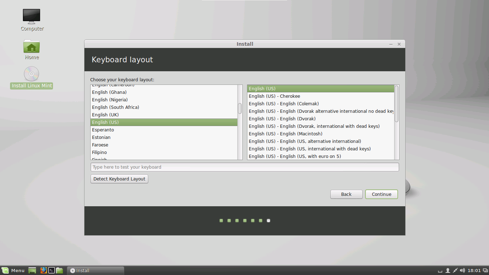
Task: Choose English (UK) in the language list
Action: tap(105, 115)
